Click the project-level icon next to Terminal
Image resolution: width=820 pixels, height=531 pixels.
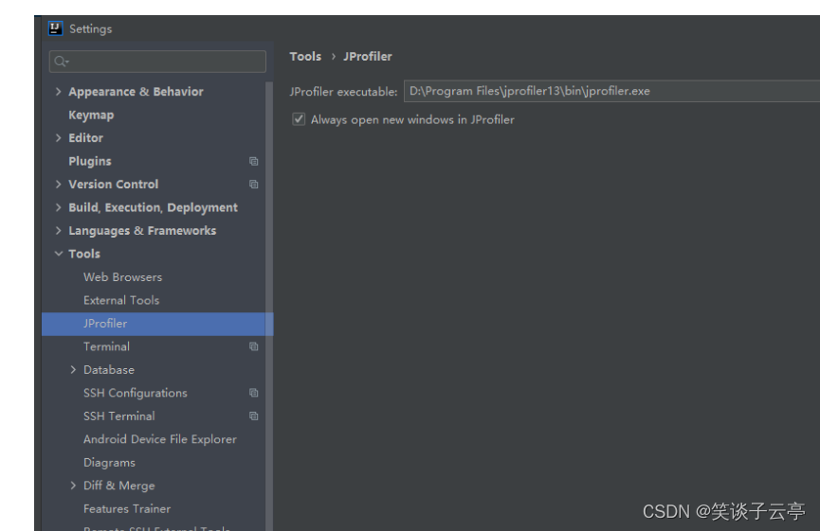[x=254, y=346]
